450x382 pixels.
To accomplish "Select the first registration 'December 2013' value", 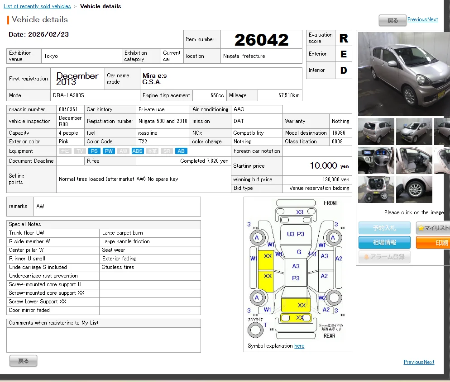I will coord(77,79).
